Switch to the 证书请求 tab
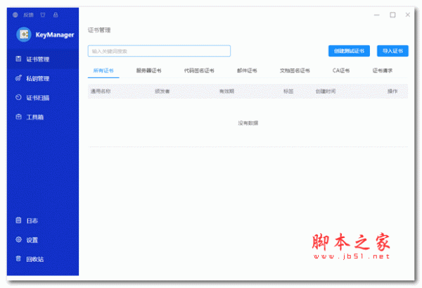Image resolution: width=422 pixels, height=288 pixels. coord(383,70)
